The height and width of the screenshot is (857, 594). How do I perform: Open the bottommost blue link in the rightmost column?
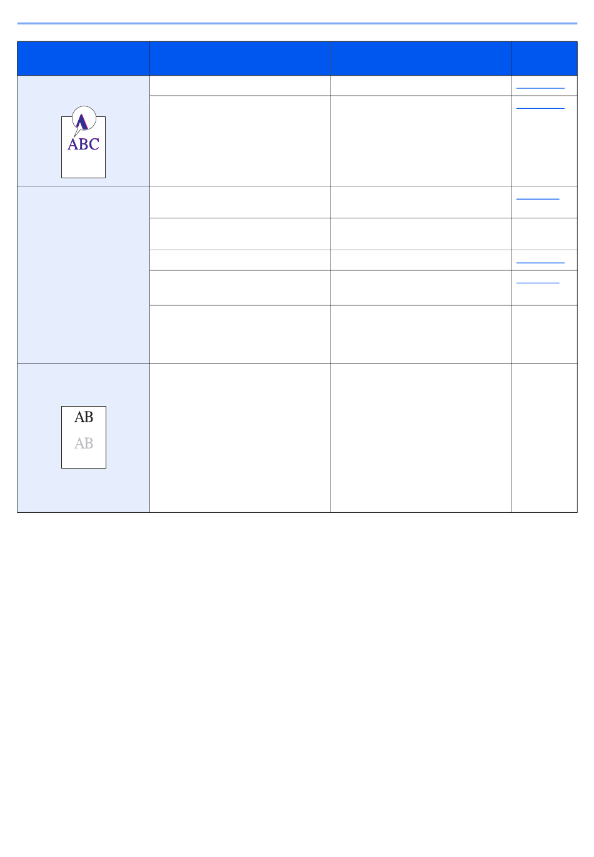coord(538,283)
